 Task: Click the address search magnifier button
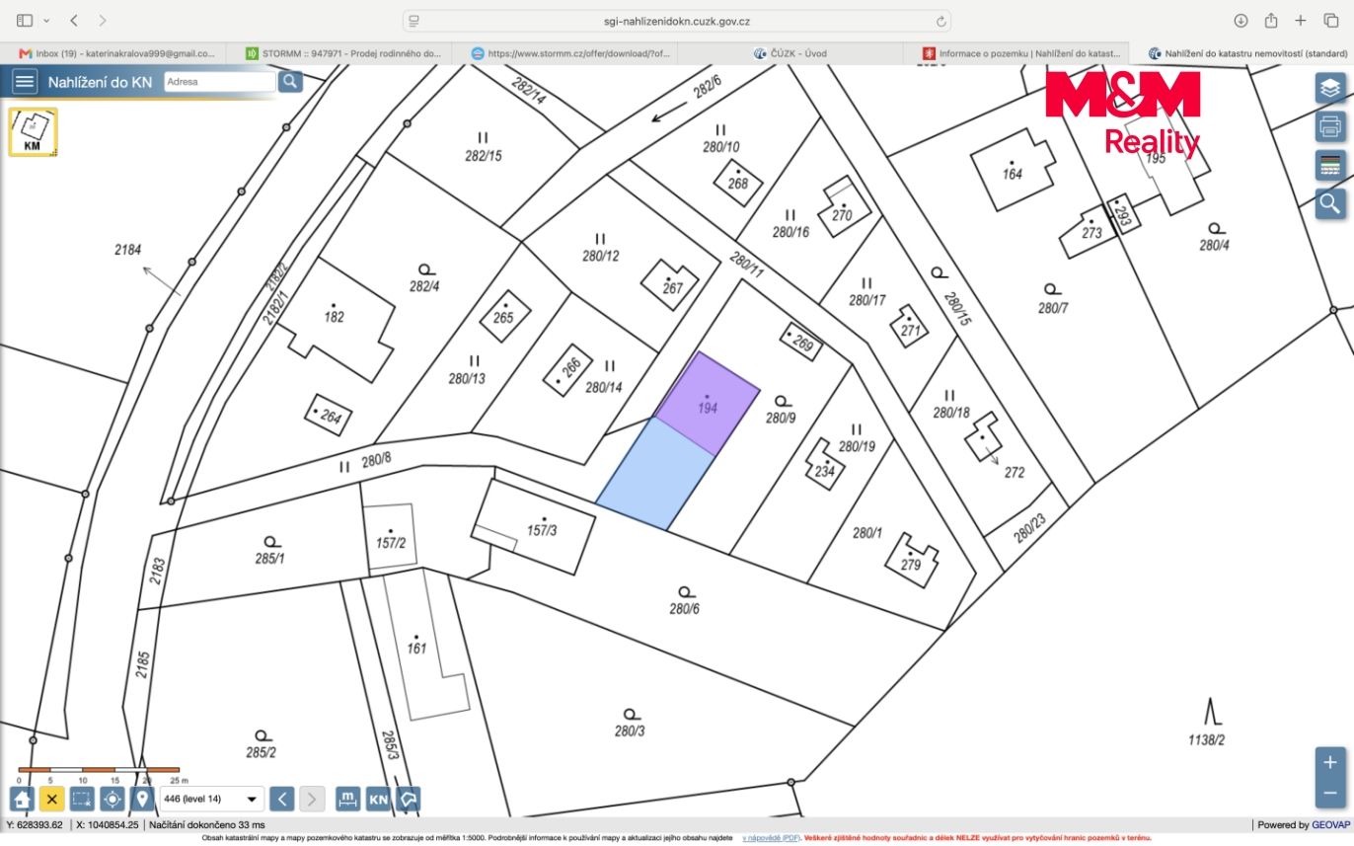(290, 81)
